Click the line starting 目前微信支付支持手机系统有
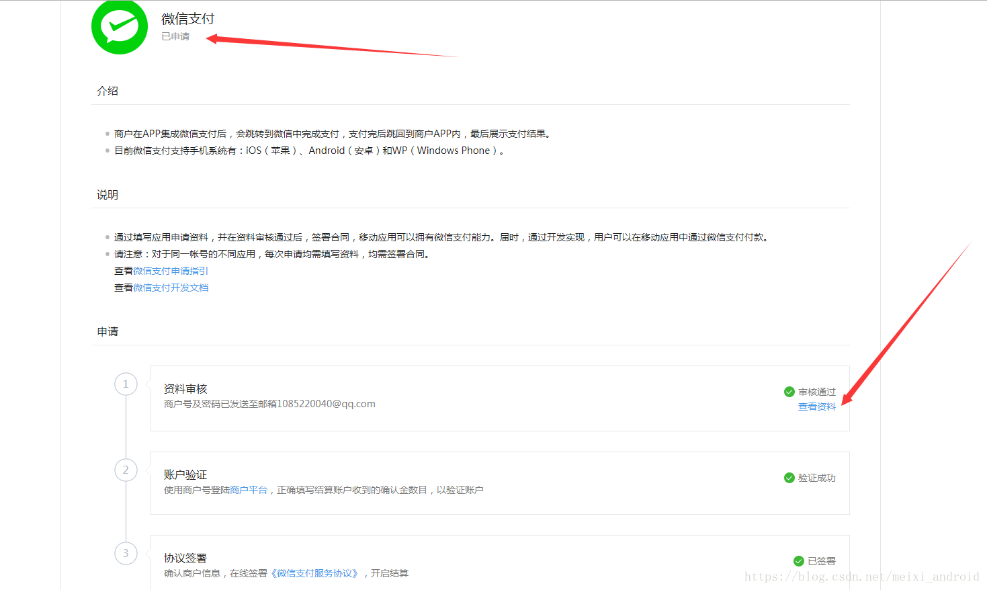This screenshot has height=590, width=987. click(x=309, y=151)
